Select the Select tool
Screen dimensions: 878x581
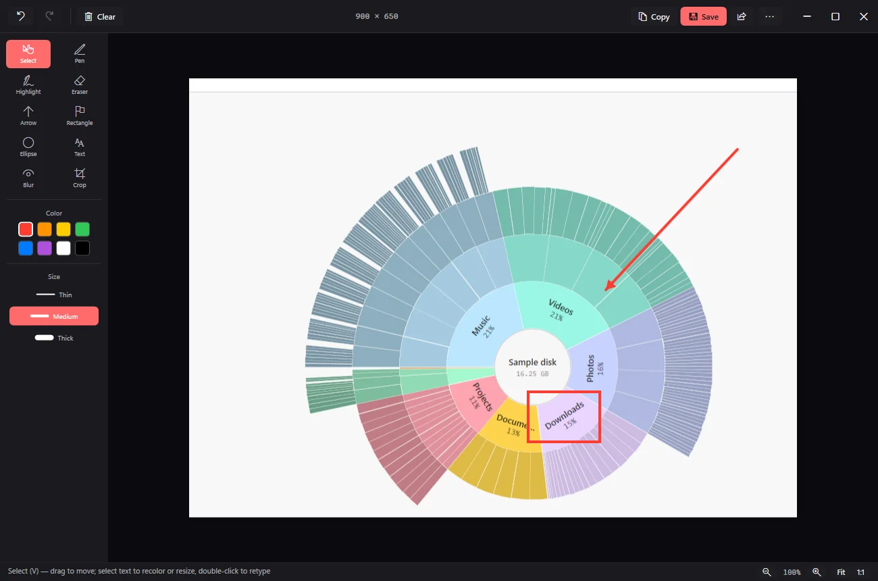(x=28, y=54)
